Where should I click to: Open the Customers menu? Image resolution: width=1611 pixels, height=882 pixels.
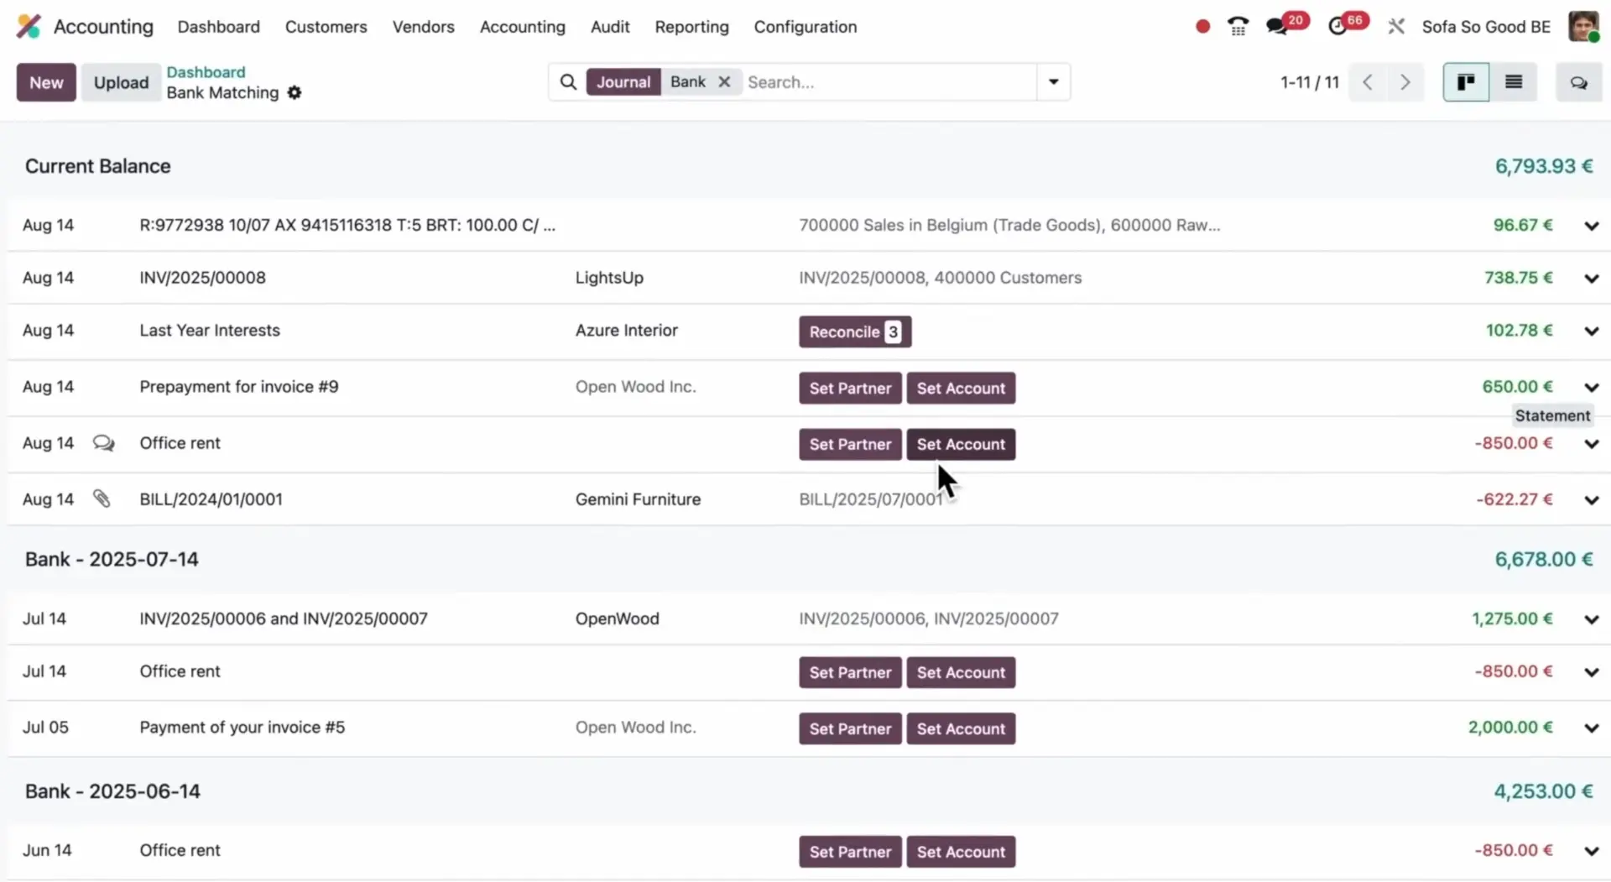pyautogui.click(x=326, y=27)
